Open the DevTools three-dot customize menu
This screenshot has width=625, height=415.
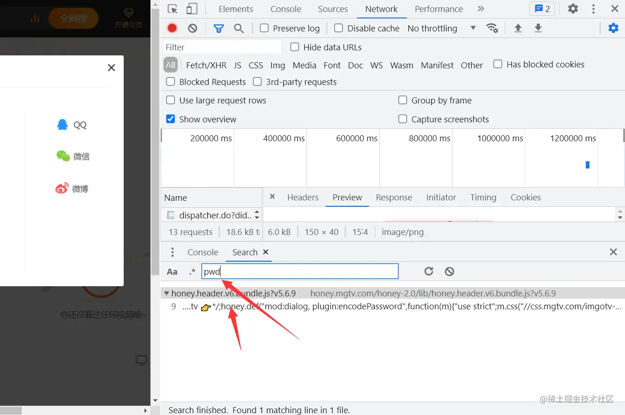pos(594,9)
